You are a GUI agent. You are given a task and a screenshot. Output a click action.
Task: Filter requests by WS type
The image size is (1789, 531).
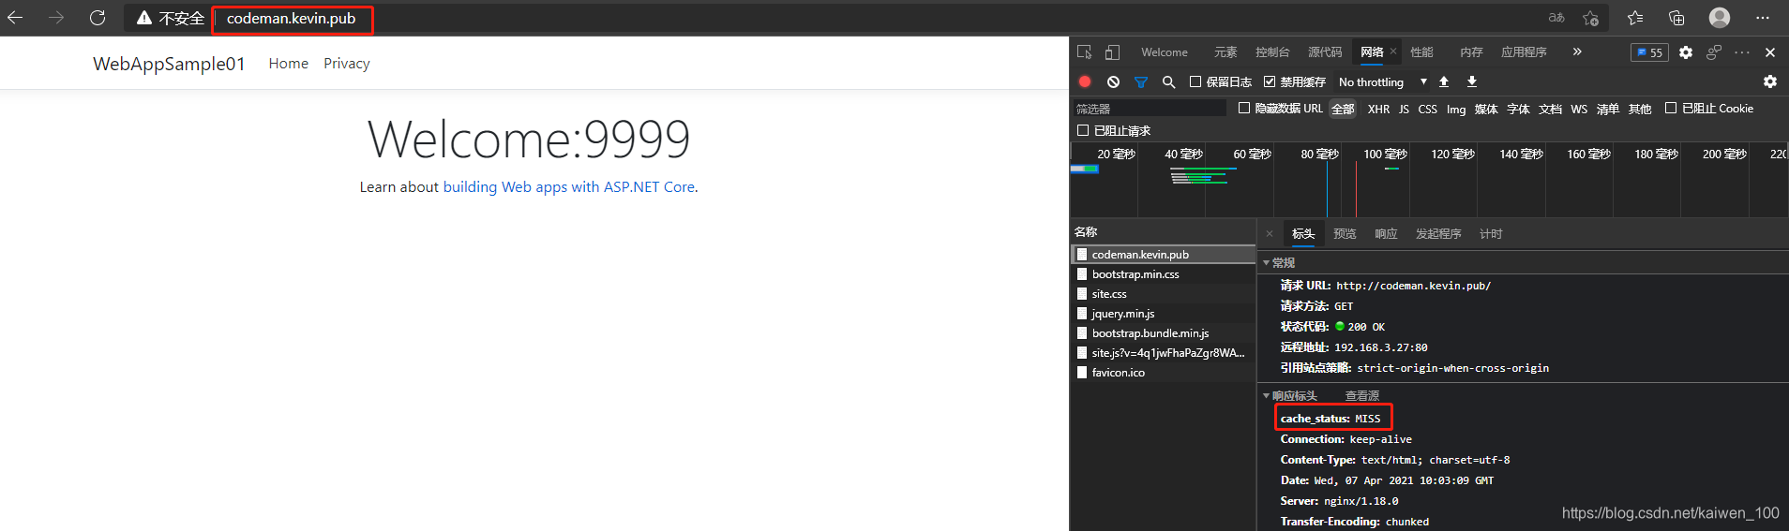click(1579, 109)
